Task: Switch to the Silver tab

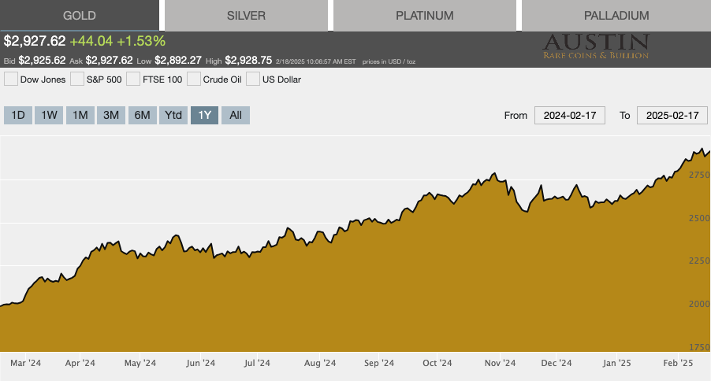Action: (246, 16)
